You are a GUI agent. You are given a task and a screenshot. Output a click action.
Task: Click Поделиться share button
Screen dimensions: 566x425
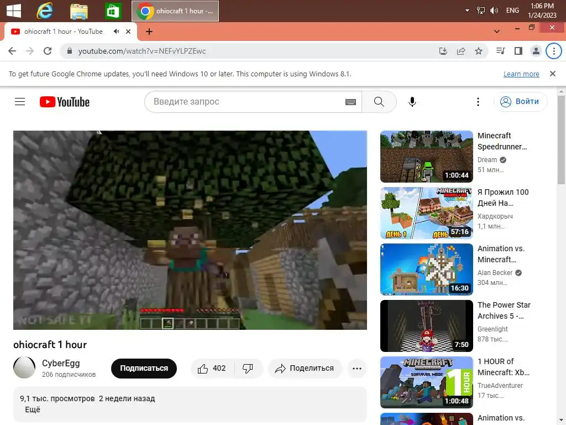305,368
